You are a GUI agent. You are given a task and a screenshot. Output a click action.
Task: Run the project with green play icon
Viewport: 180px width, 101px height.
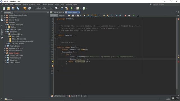pos(72,8)
